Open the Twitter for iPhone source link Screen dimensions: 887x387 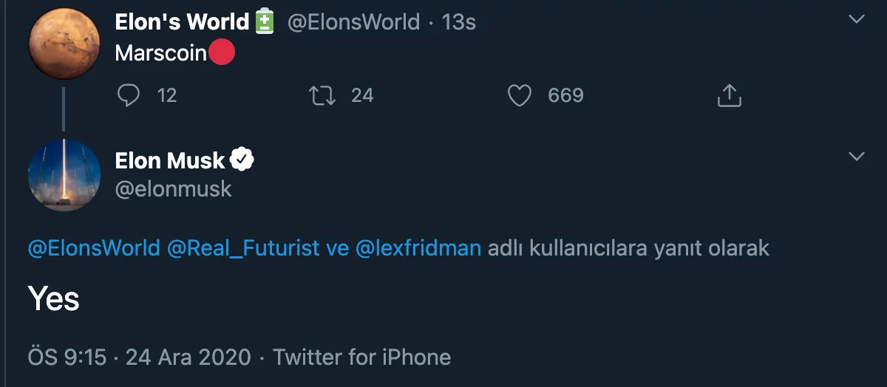pos(361,357)
